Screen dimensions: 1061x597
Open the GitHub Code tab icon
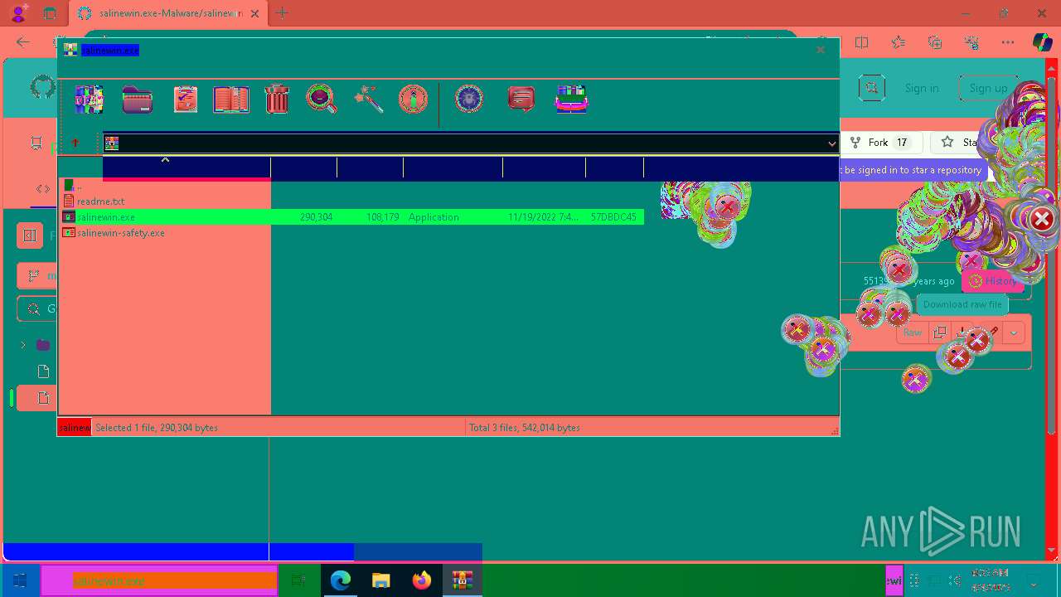tap(43, 189)
